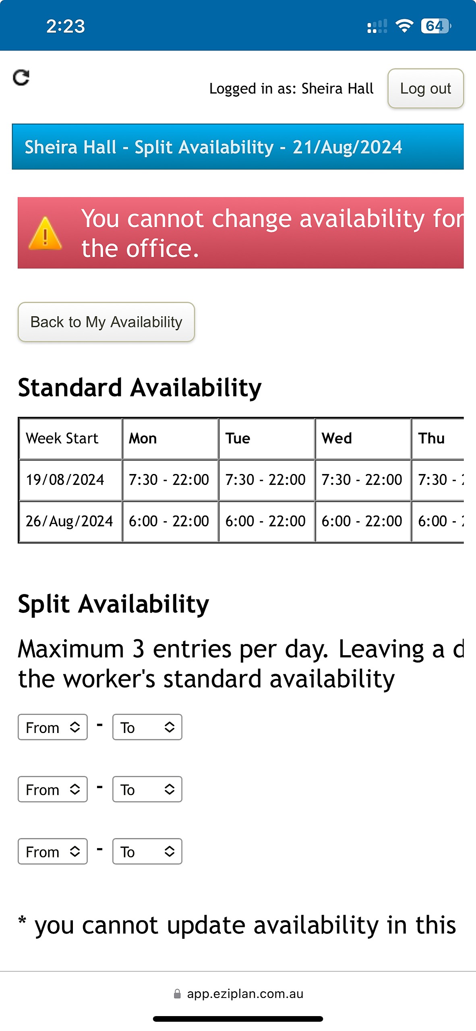Select the 19/08/2024 week start cell
Image resolution: width=476 pixels, height=1031 pixels.
tap(70, 480)
